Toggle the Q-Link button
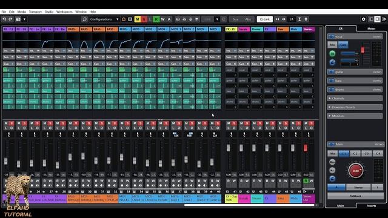Viewport: 388px width, 218px height. point(264,19)
